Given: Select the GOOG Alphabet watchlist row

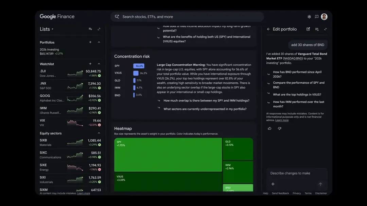Looking at the screenshot, I should click(x=70, y=98).
